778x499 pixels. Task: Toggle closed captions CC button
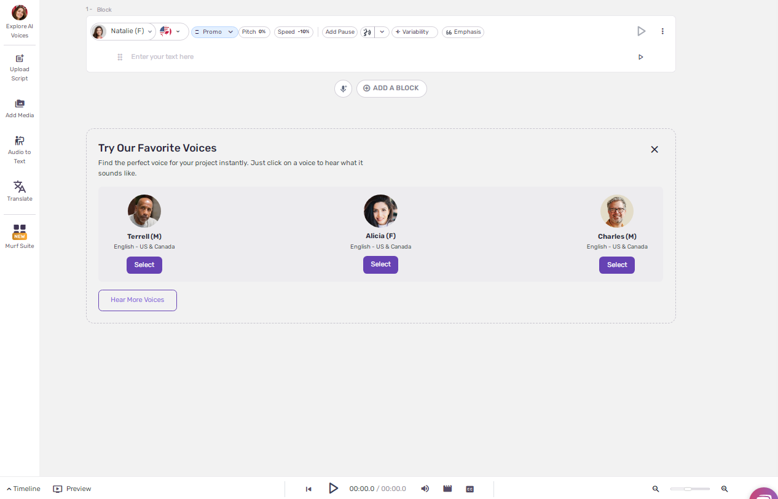click(x=470, y=489)
